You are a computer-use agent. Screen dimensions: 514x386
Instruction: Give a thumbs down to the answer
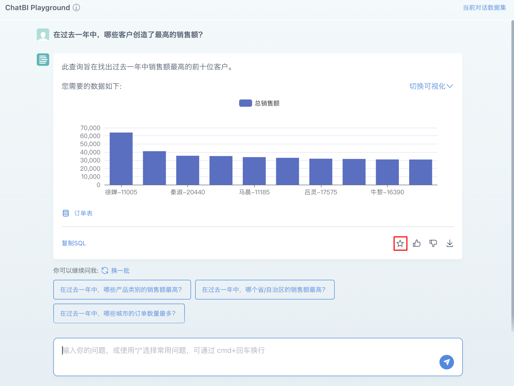[433, 243]
